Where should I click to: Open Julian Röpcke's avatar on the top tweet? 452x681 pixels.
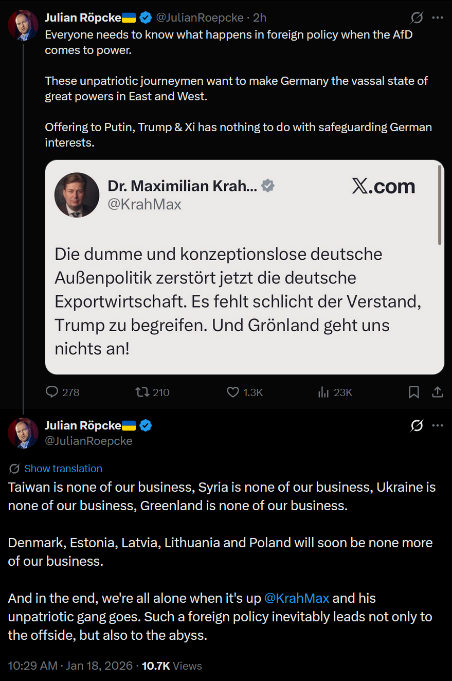click(23, 26)
